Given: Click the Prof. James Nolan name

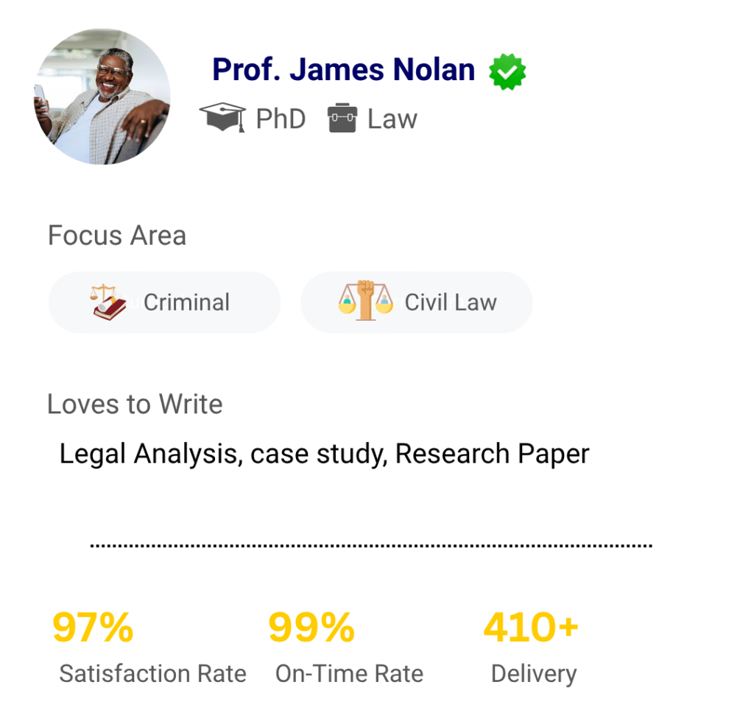Looking at the screenshot, I should [x=344, y=70].
